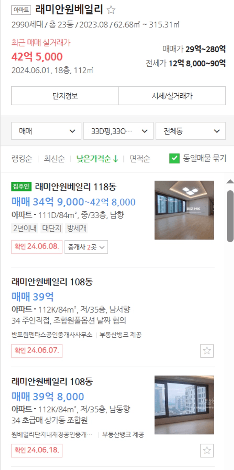Star the 매매 39억 8,000 listing
The width and height of the screenshot is (234, 470).
pos(207,450)
